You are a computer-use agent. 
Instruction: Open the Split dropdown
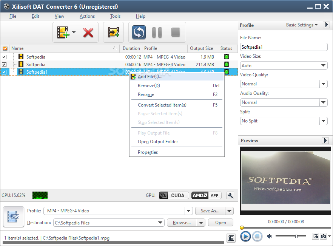point(323,121)
